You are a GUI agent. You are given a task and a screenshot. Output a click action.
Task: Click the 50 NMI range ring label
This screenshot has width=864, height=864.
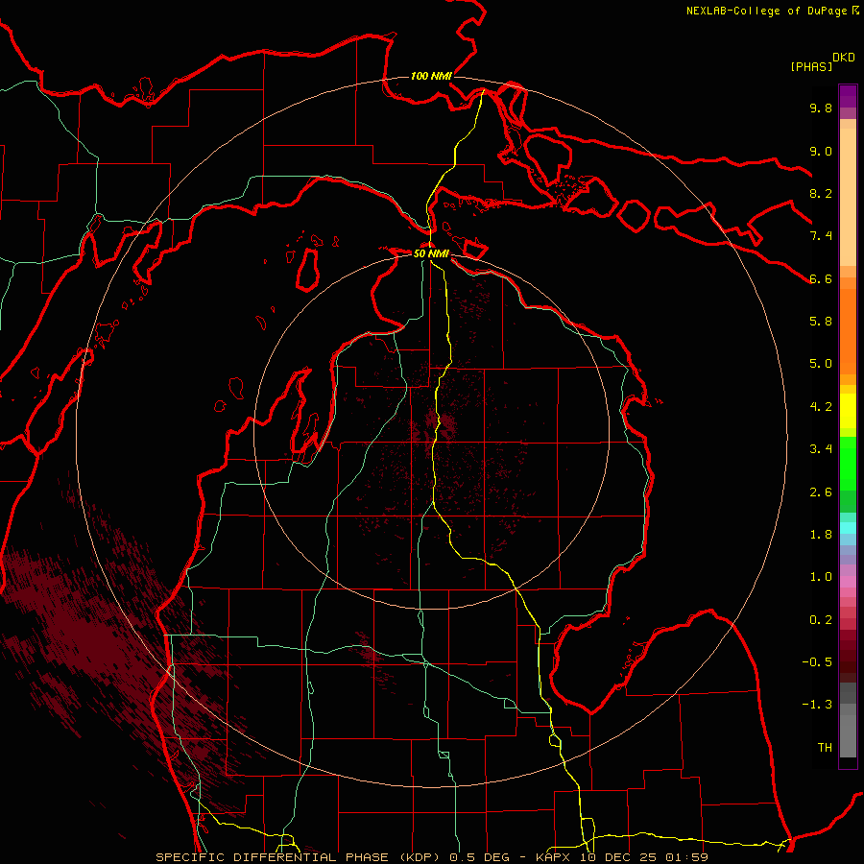(431, 253)
